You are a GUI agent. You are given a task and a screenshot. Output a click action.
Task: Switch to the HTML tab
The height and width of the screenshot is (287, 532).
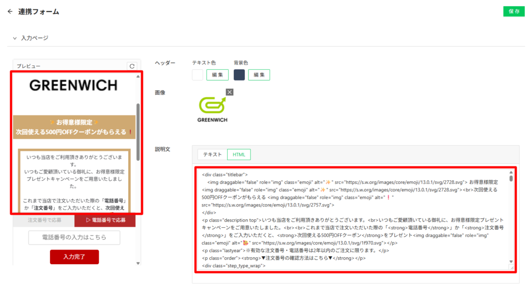click(x=239, y=154)
